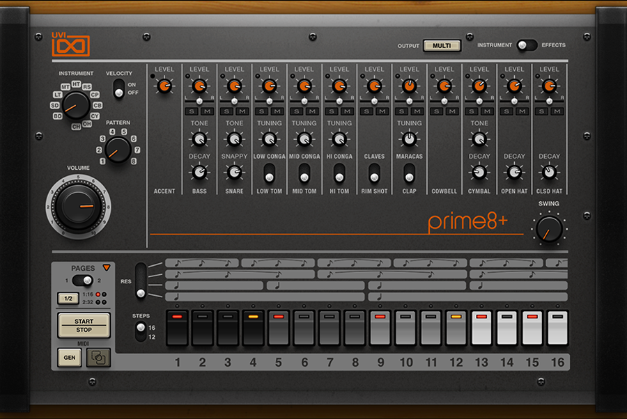Toggle sequencer step 9
The image size is (627, 419).
coord(380,328)
